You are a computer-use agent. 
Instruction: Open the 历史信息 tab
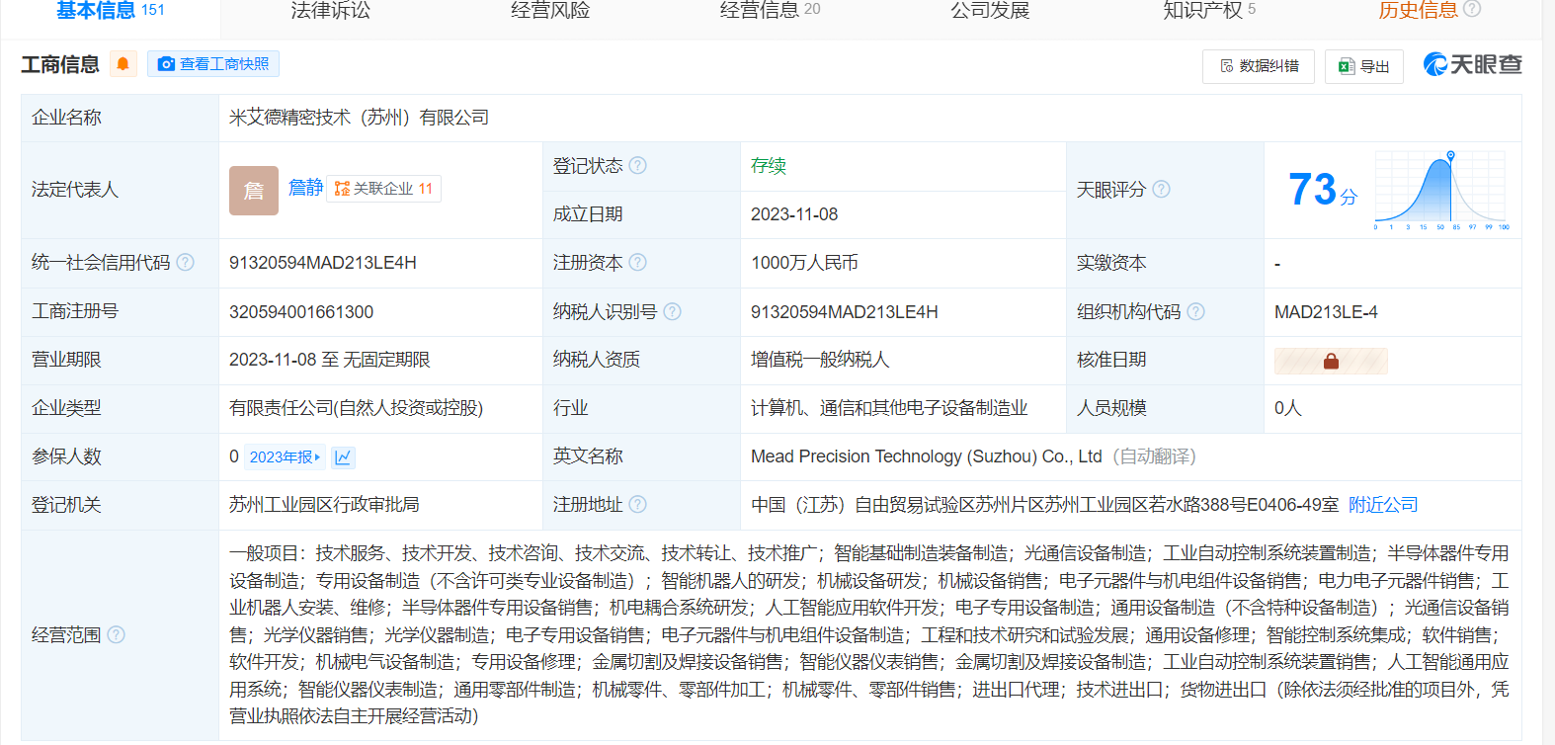[1419, 10]
